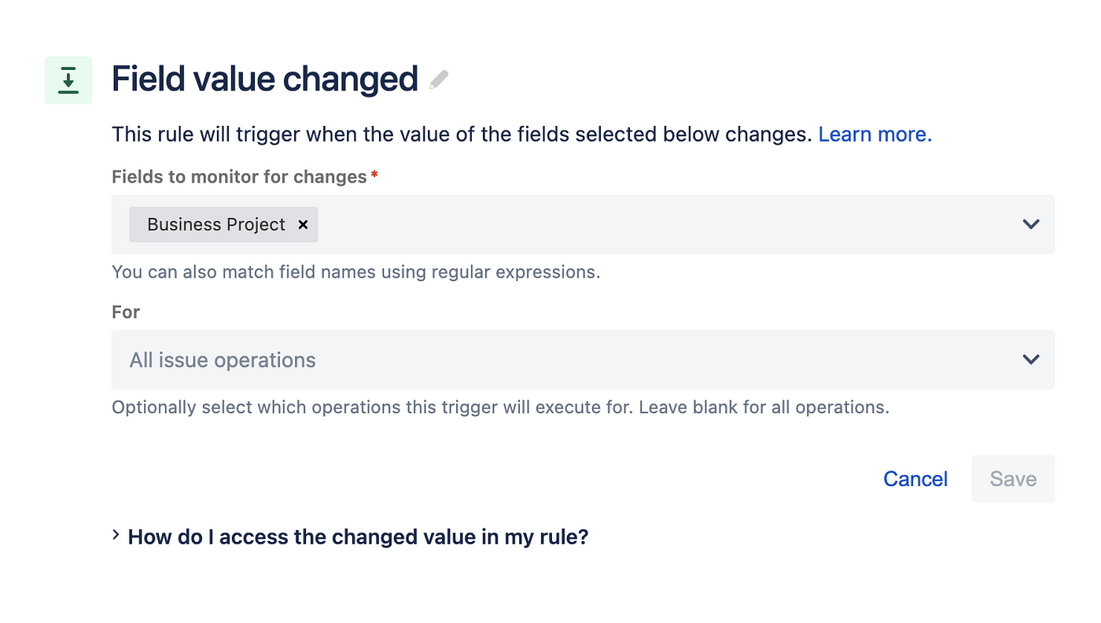Image resolution: width=1101 pixels, height=623 pixels.
Task: Click the Field value changed heading text
Action: tap(265, 79)
